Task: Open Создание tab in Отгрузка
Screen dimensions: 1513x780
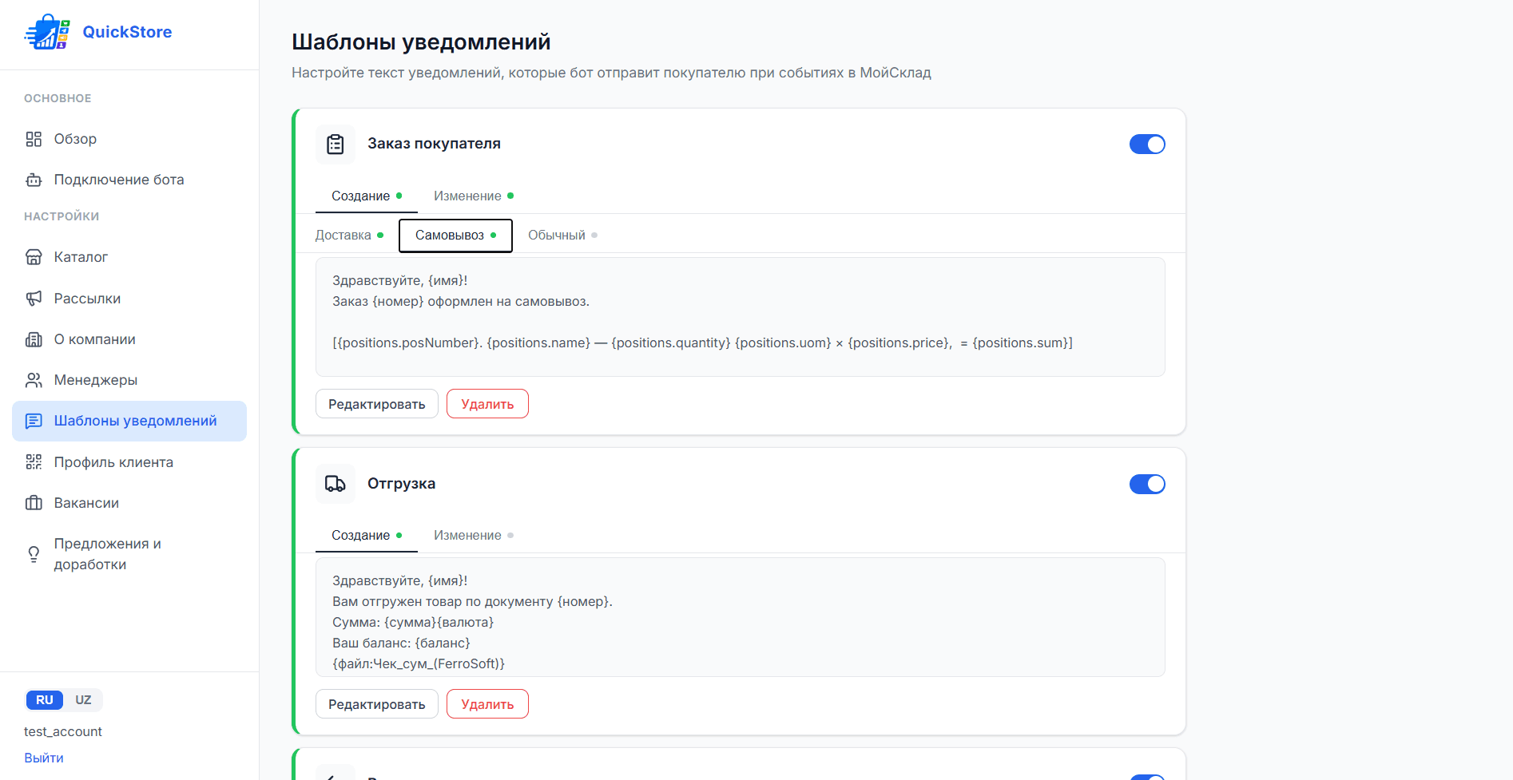Action: point(367,536)
